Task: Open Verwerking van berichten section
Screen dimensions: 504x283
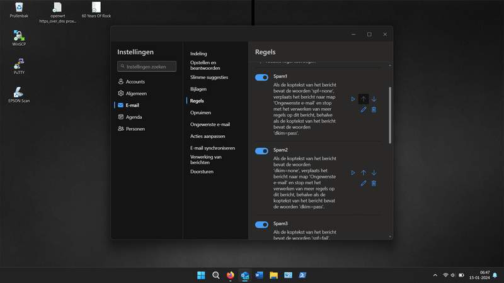Action: tap(206, 160)
